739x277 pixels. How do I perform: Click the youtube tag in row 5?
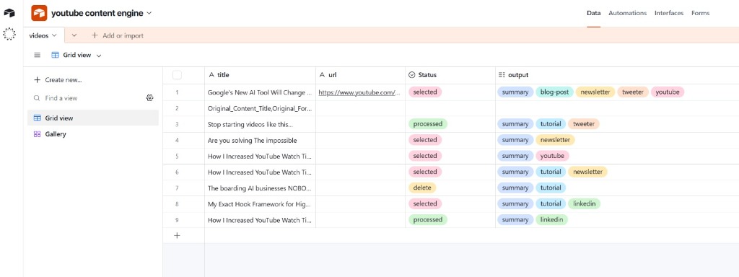click(x=552, y=156)
